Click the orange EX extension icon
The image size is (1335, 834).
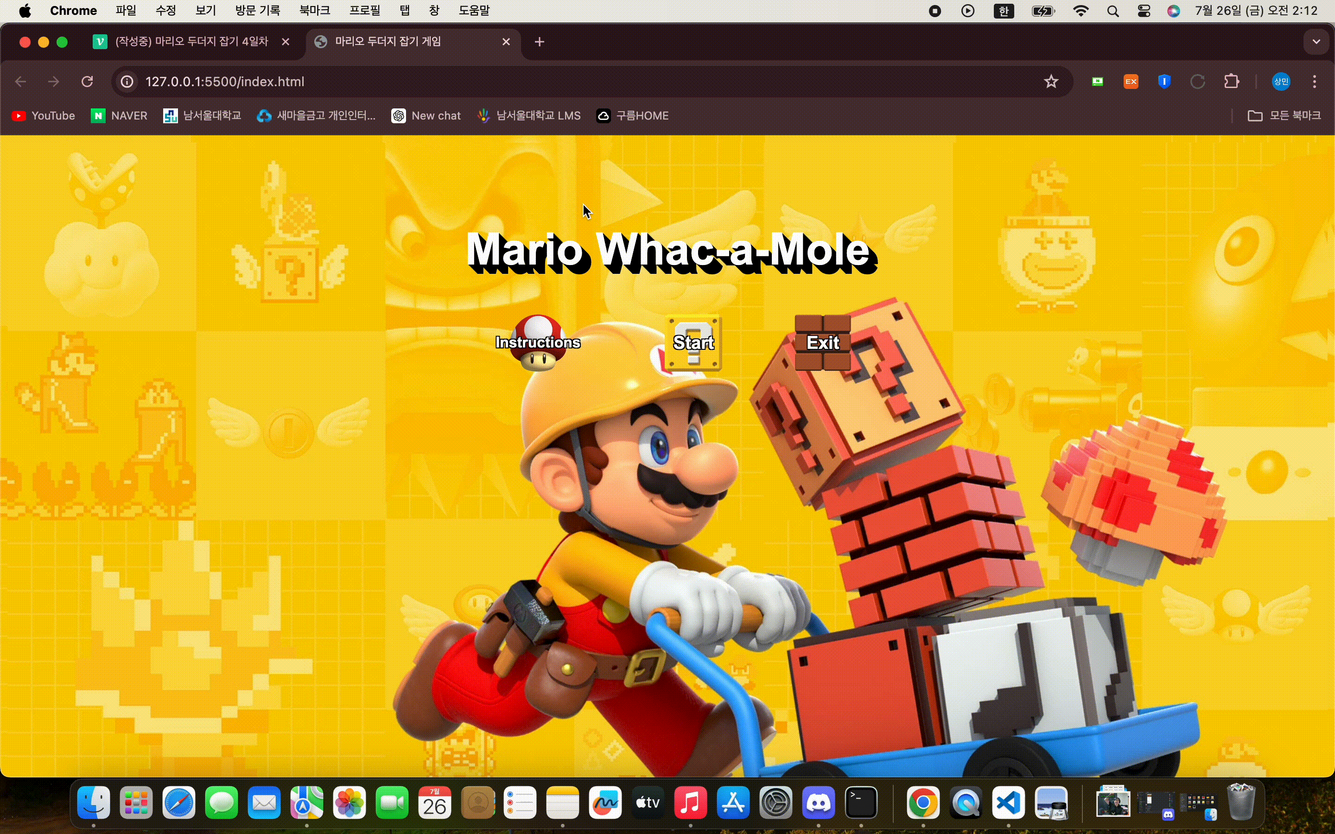click(1130, 81)
